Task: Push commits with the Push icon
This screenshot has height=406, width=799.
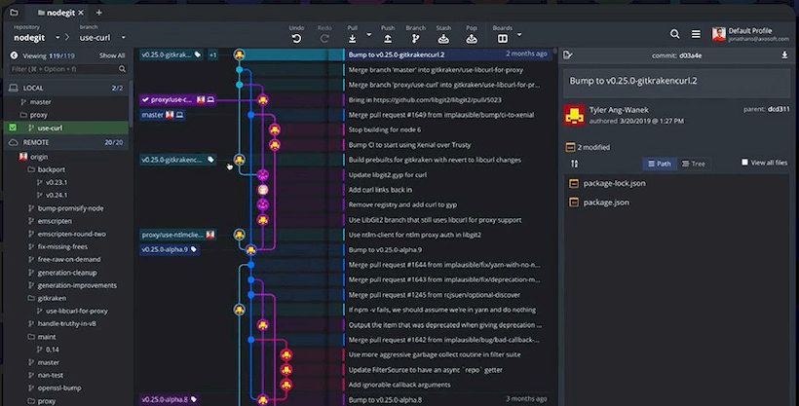Action: (387, 39)
